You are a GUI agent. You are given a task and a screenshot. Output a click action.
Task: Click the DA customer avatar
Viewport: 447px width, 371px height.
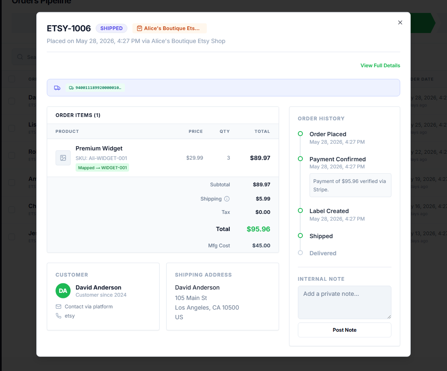(x=63, y=291)
